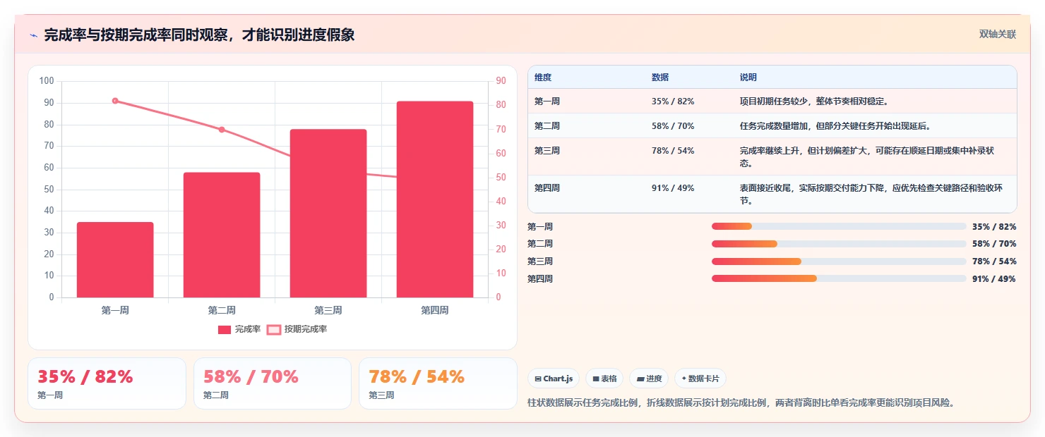This screenshot has width=1045, height=437.
Task: Select the 进度 chip
Action: point(650,378)
